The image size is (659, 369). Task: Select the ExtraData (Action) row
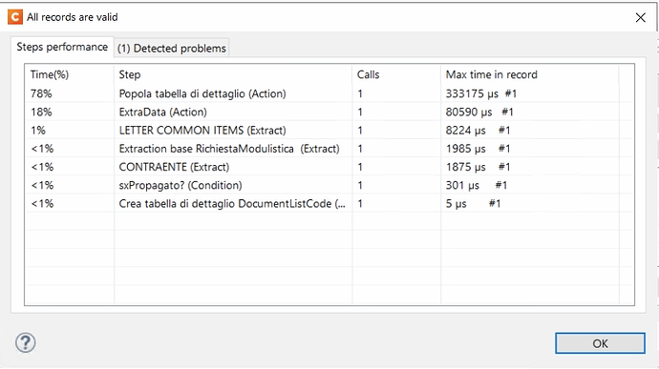329,113
